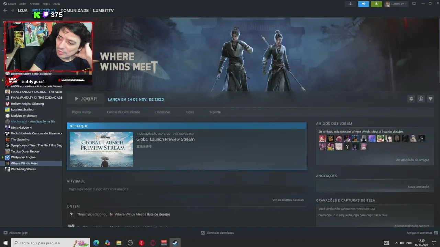The image size is (440, 247).
Task: Open Windows Start menu
Action: (5, 243)
